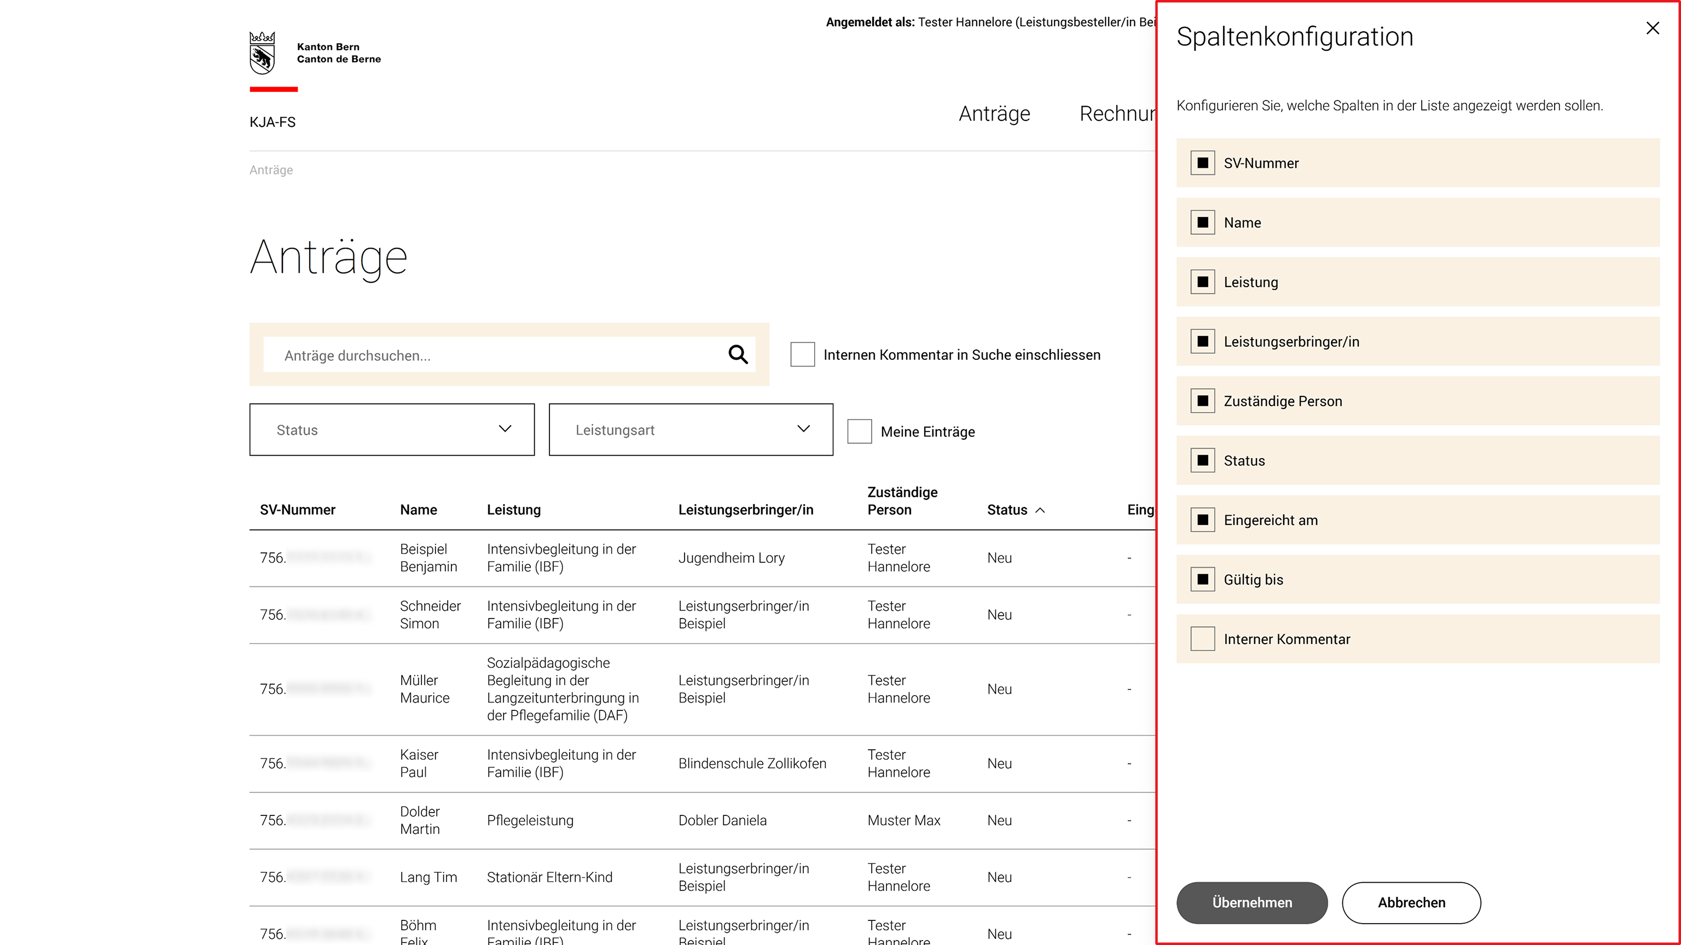Check Internen Kommentar in Suche einschliessen
The image size is (1681, 945).
[x=802, y=355]
